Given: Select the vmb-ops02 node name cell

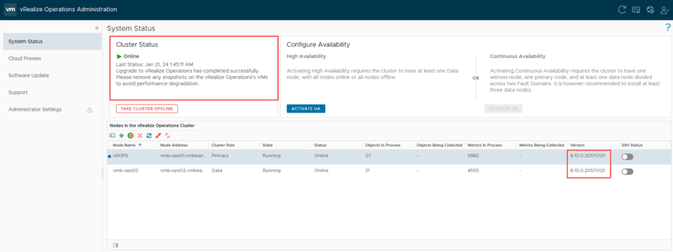Looking at the screenshot, I should (125, 171).
